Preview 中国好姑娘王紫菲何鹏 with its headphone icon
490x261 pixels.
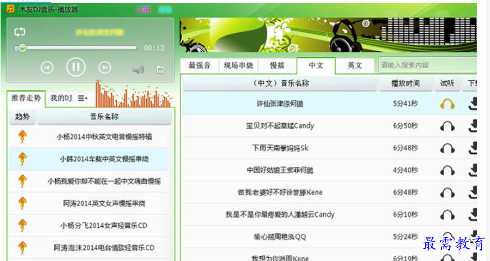(447, 170)
